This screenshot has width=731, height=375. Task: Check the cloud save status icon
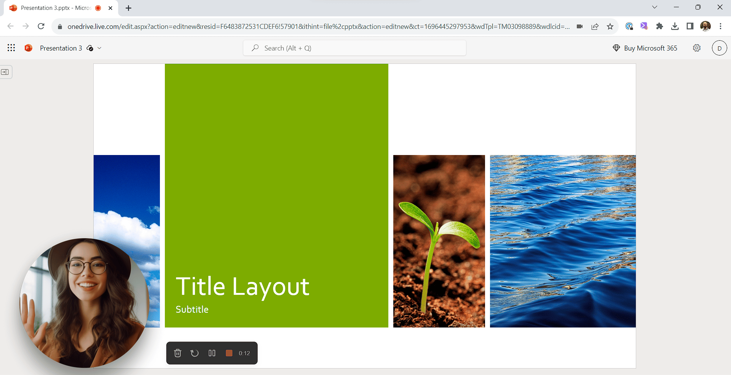pos(90,48)
